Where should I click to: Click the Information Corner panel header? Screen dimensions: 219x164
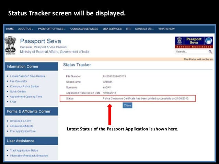tap(31, 66)
